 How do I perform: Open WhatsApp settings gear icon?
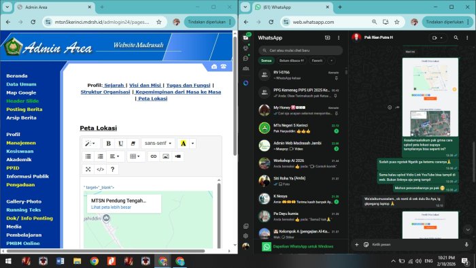click(246, 236)
